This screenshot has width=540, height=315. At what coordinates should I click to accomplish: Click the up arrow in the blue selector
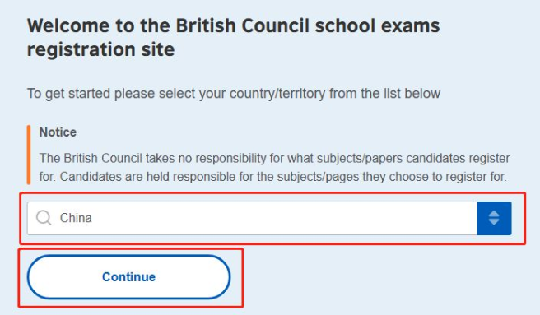point(494,214)
